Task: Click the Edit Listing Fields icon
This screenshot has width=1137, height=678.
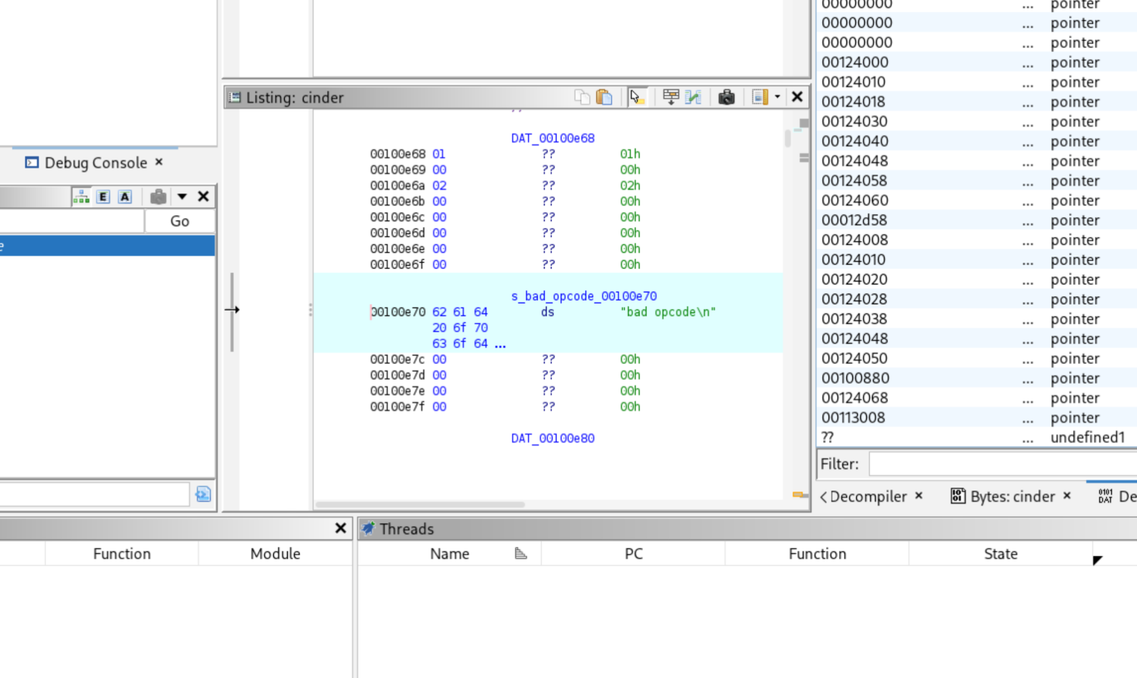Action: coord(760,97)
